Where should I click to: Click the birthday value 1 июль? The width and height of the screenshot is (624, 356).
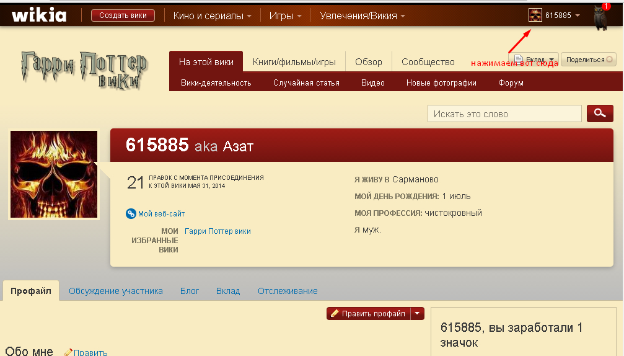click(457, 196)
